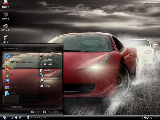Expand 连接到 submenu in Start menu
Viewport: 160px width, 120px height.
click(x=48, y=75)
